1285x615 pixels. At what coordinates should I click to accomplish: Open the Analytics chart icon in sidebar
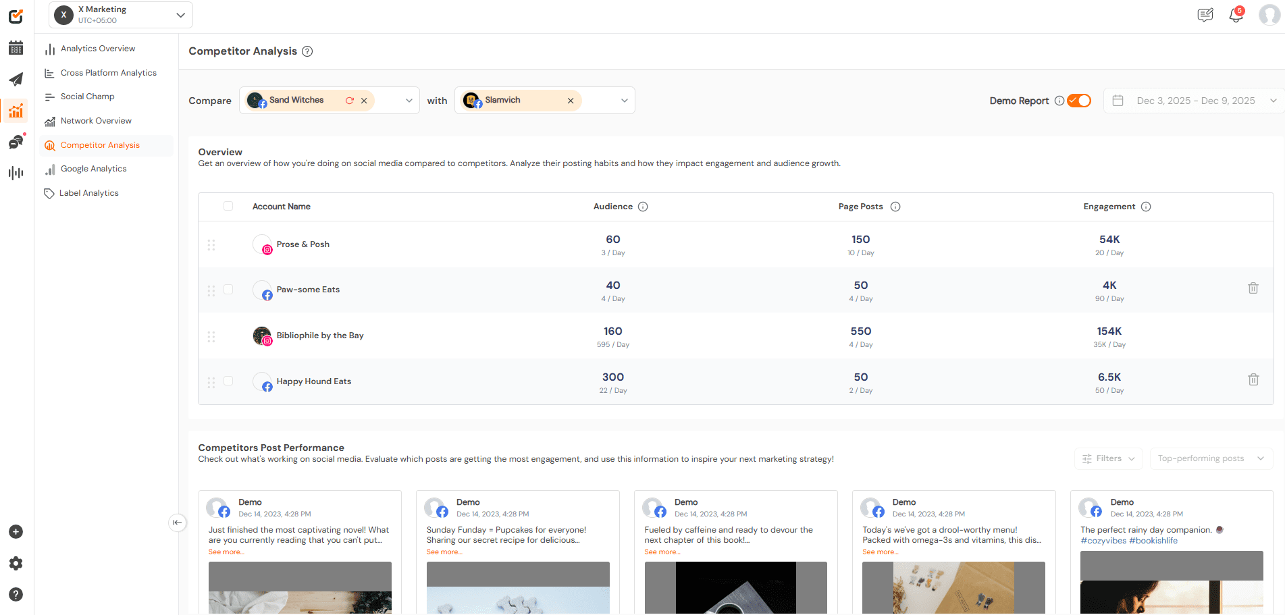16,111
